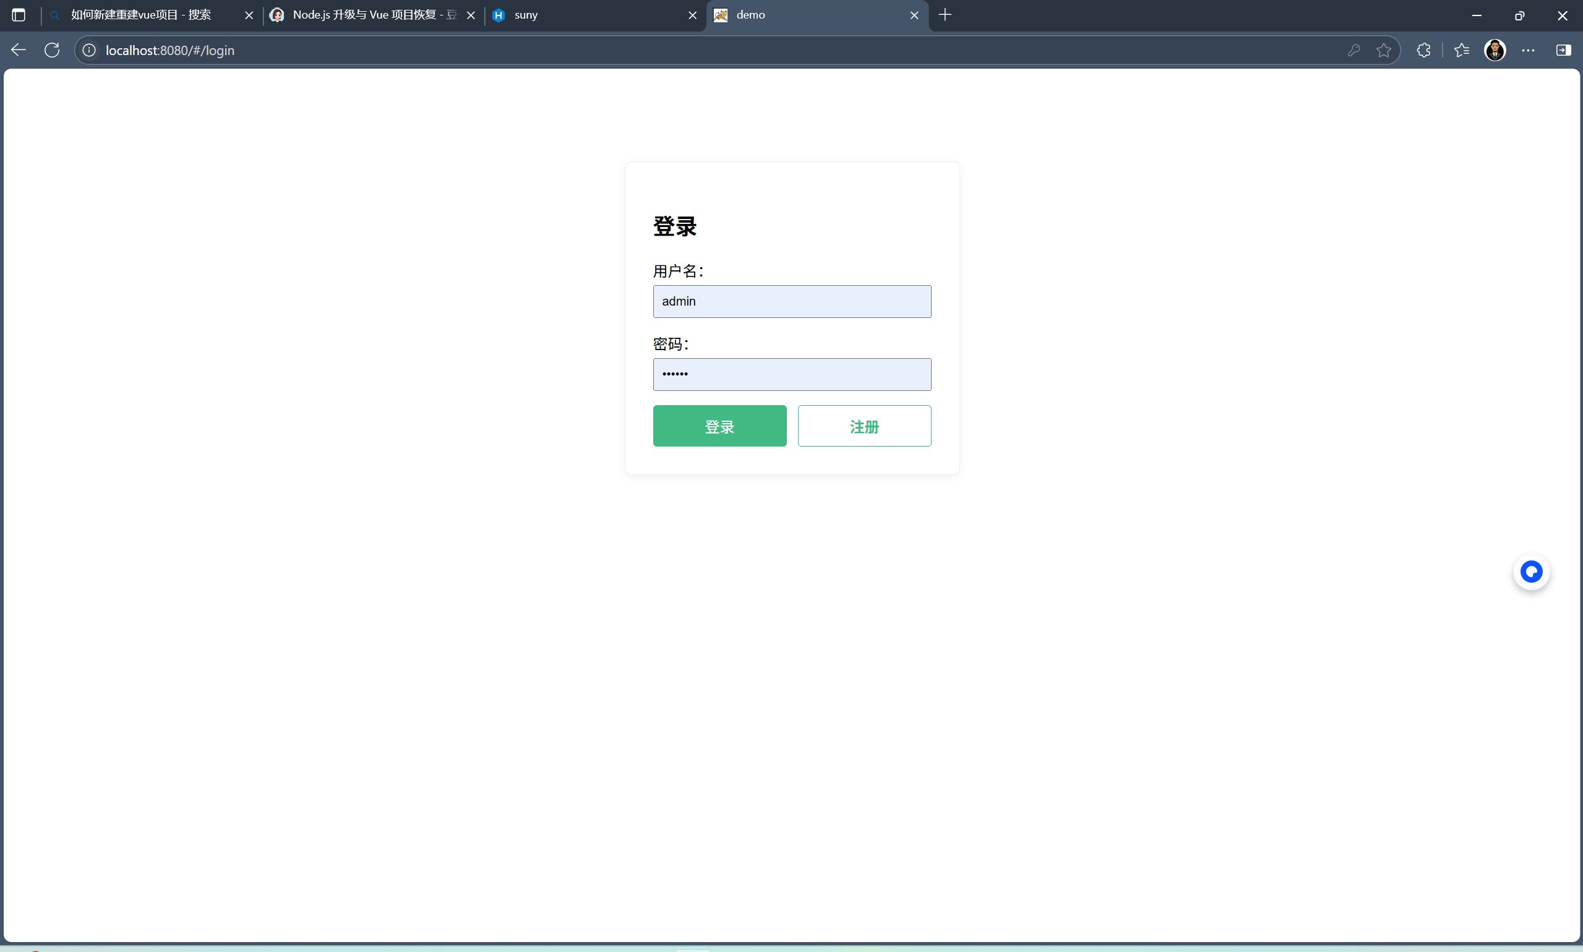Open the user profile avatar
The height and width of the screenshot is (952, 1583).
click(x=1495, y=50)
